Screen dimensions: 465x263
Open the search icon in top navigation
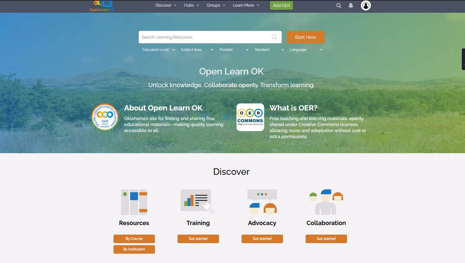point(339,5)
